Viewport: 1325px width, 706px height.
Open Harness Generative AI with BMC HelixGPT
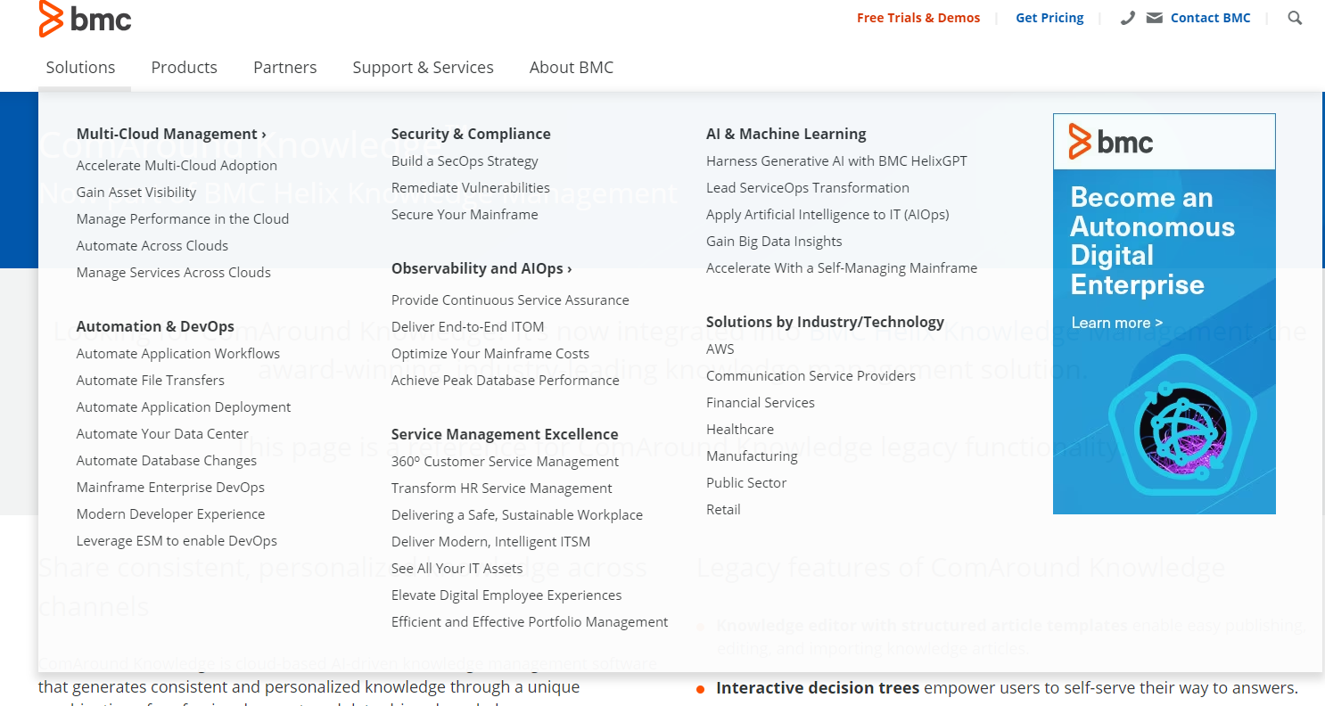tap(836, 161)
